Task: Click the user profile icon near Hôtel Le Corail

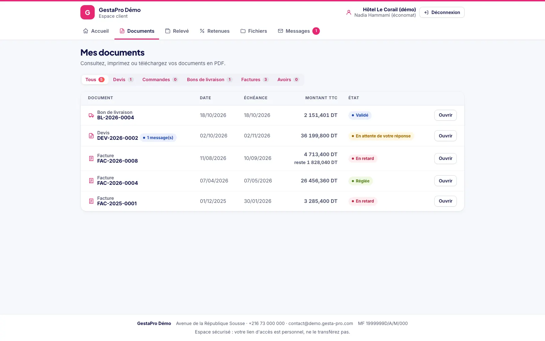Action: pyautogui.click(x=348, y=12)
